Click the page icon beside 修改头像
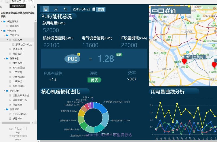The width and height of the screenshot is (217, 142). (x=10, y=49)
